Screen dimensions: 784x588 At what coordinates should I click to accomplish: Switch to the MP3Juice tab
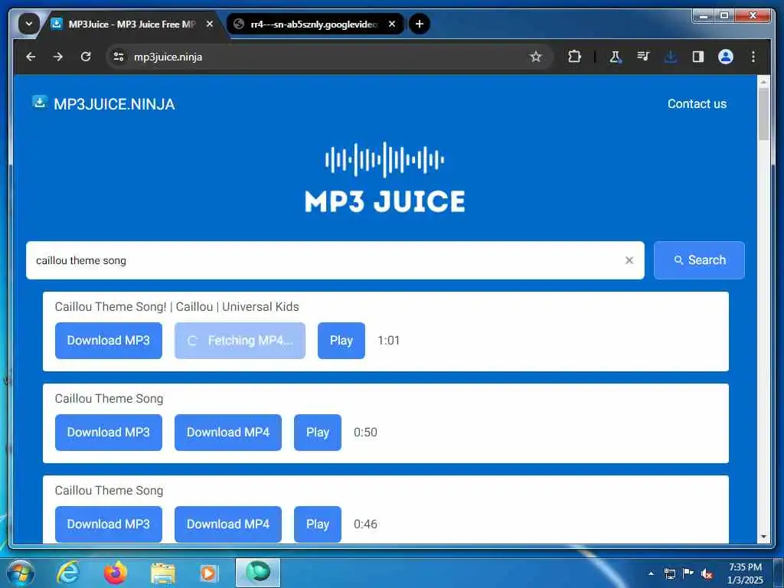click(132, 24)
